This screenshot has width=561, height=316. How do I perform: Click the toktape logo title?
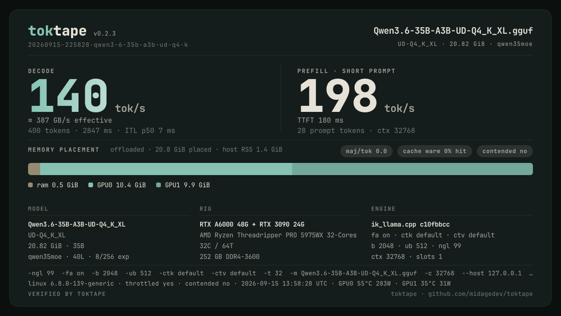57,31
